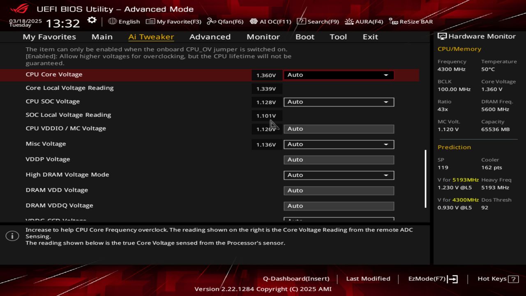Click the SP value 119
526x296 pixels.
443,168
